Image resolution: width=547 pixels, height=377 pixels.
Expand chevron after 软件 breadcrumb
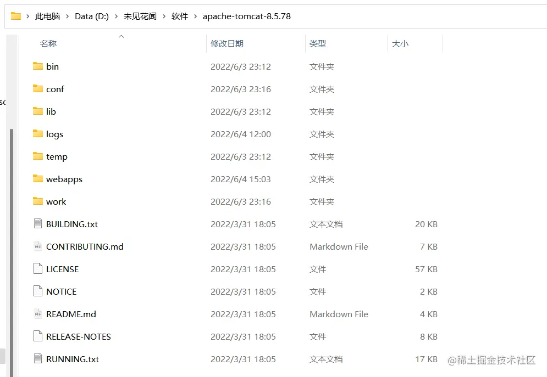point(195,16)
